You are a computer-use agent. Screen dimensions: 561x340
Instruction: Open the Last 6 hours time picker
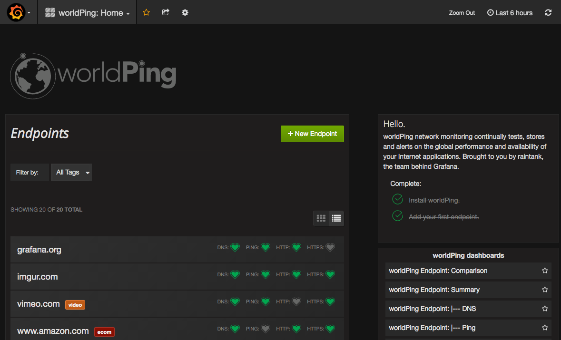[x=510, y=13]
